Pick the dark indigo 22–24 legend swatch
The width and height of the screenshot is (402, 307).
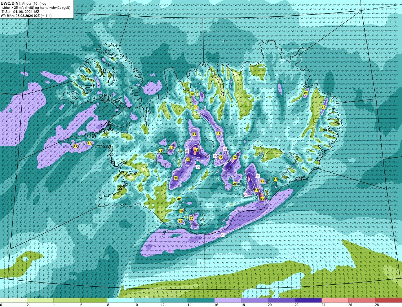(x=308, y=300)
